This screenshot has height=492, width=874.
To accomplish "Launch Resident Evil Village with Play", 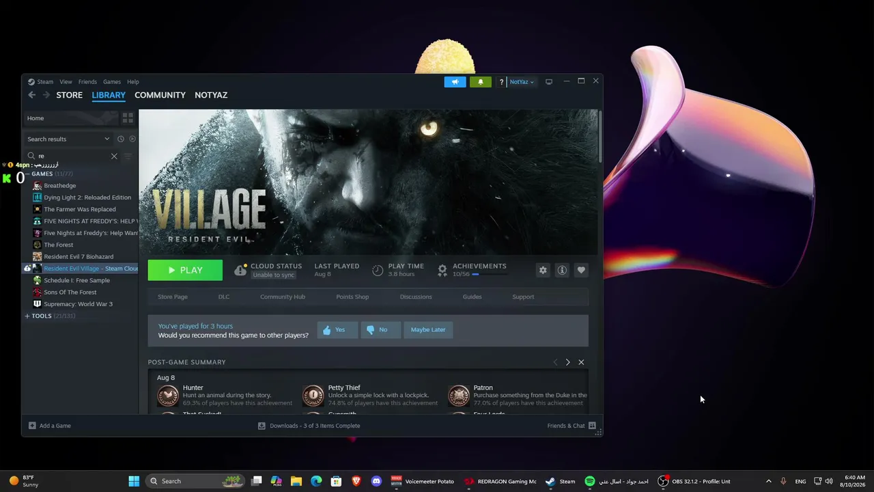I will (185, 270).
